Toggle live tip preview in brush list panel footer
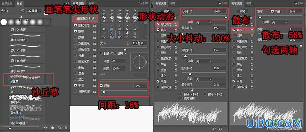The image size is (306, 132). click(46, 128)
